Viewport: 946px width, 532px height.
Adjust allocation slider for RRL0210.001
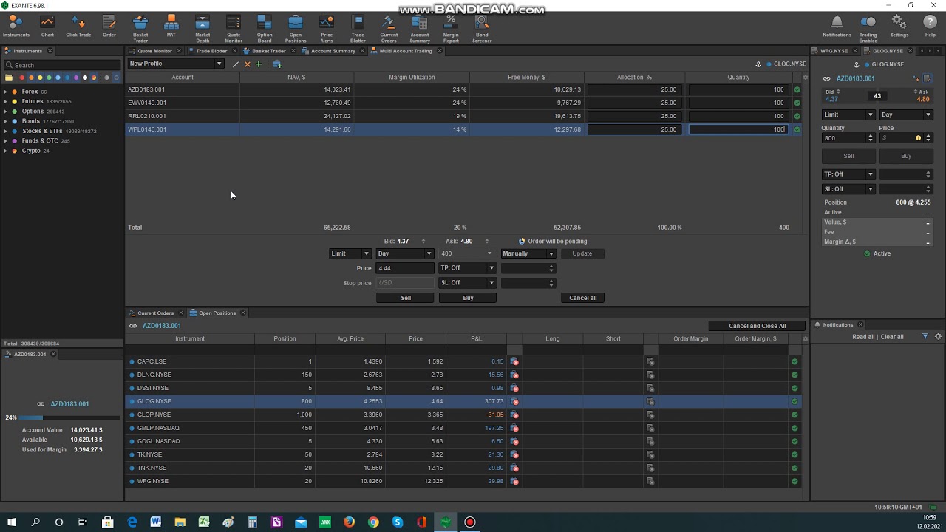pos(633,116)
